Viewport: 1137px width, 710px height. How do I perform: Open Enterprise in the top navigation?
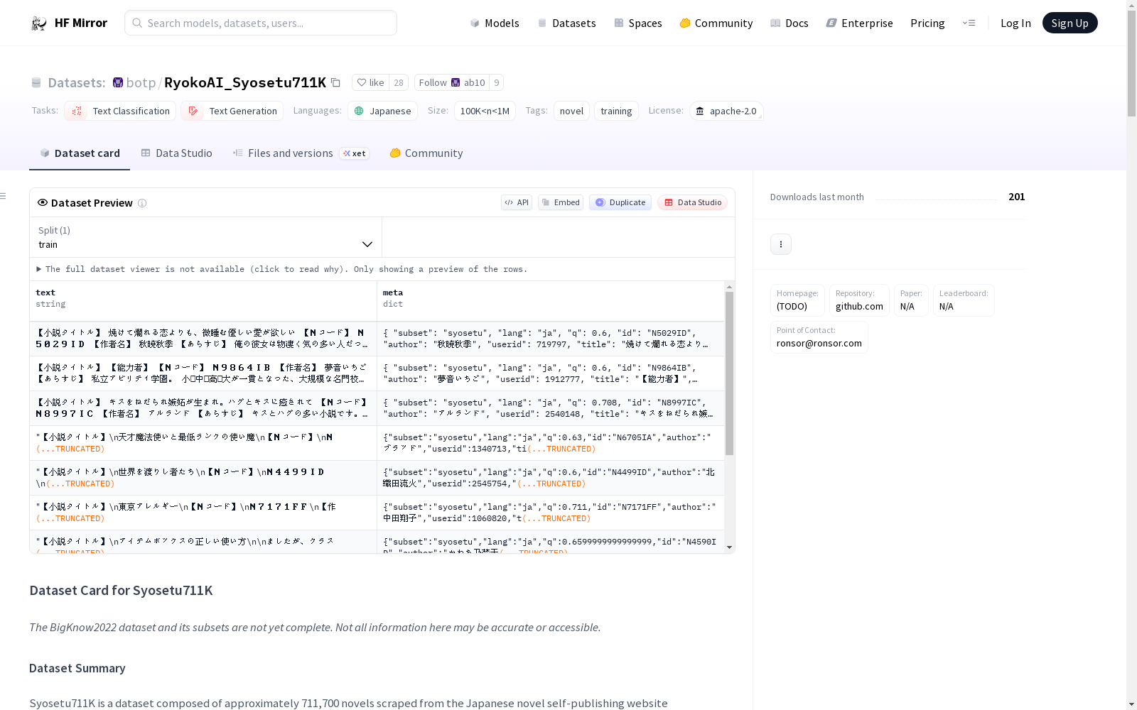click(860, 23)
